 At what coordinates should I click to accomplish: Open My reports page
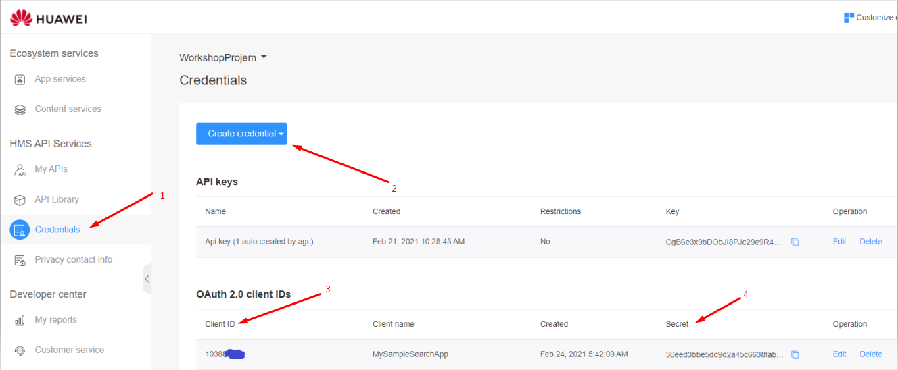[55, 319]
